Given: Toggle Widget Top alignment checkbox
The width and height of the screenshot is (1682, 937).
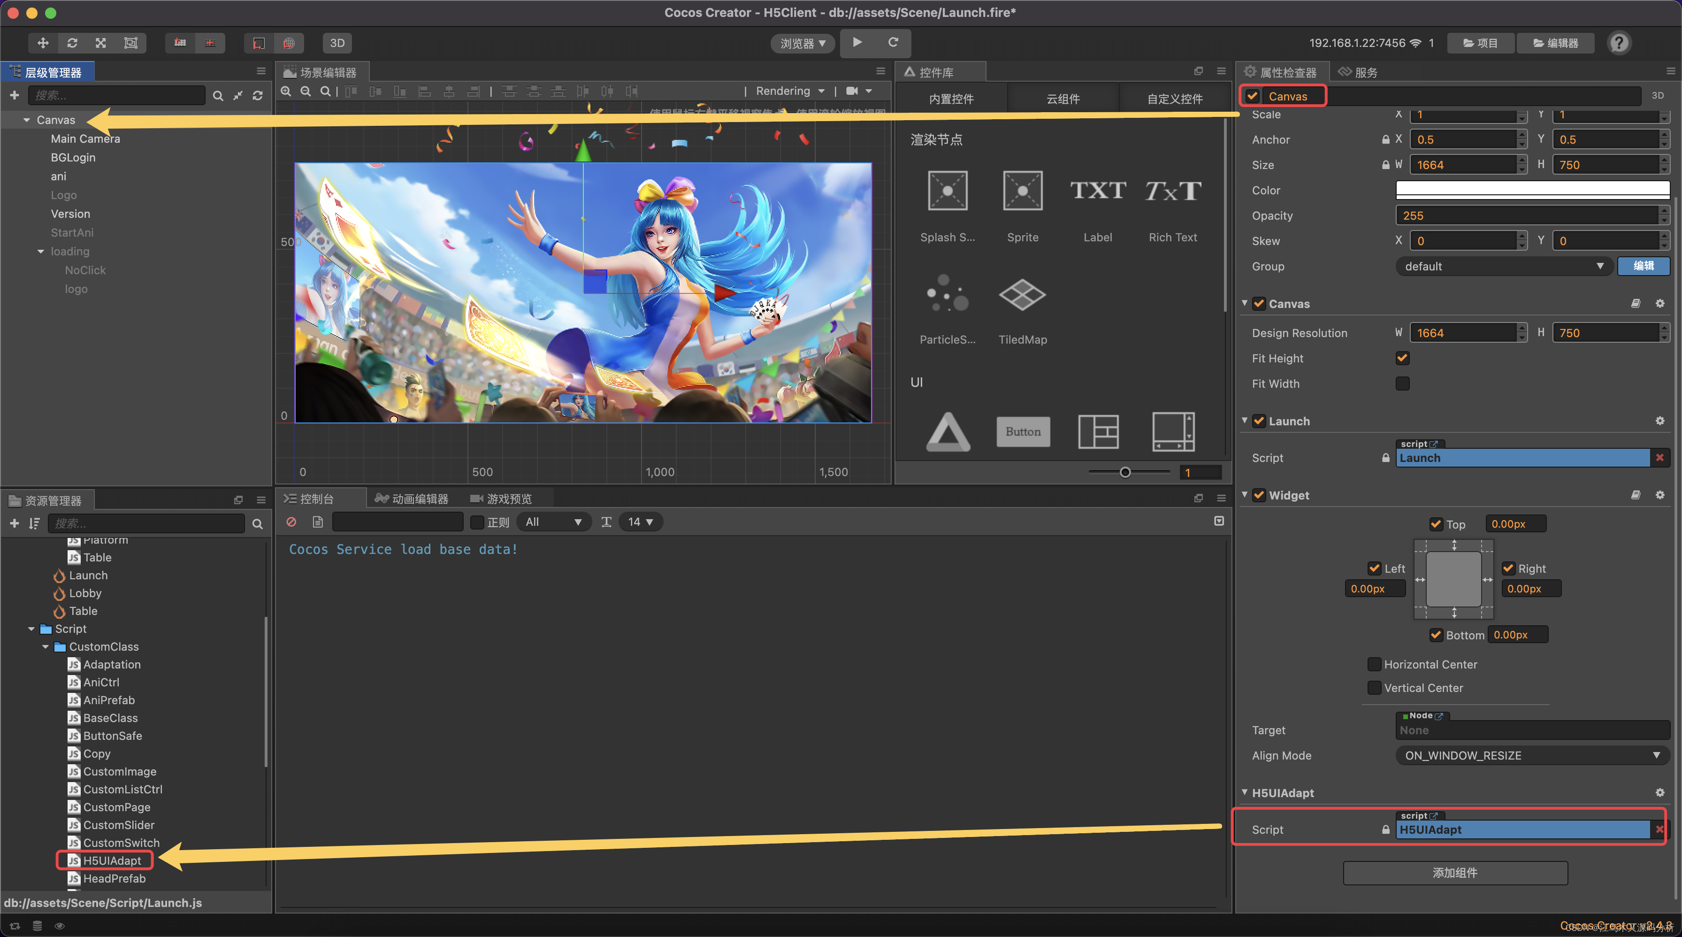Looking at the screenshot, I should (1436, 524).
